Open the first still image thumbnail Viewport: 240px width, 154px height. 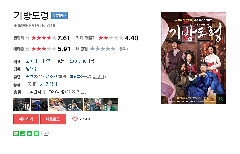(x=22, y=104)
